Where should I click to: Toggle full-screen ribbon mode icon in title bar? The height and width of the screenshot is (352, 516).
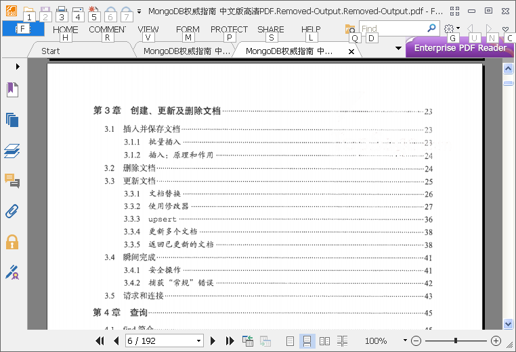click(x=455, y=11)
